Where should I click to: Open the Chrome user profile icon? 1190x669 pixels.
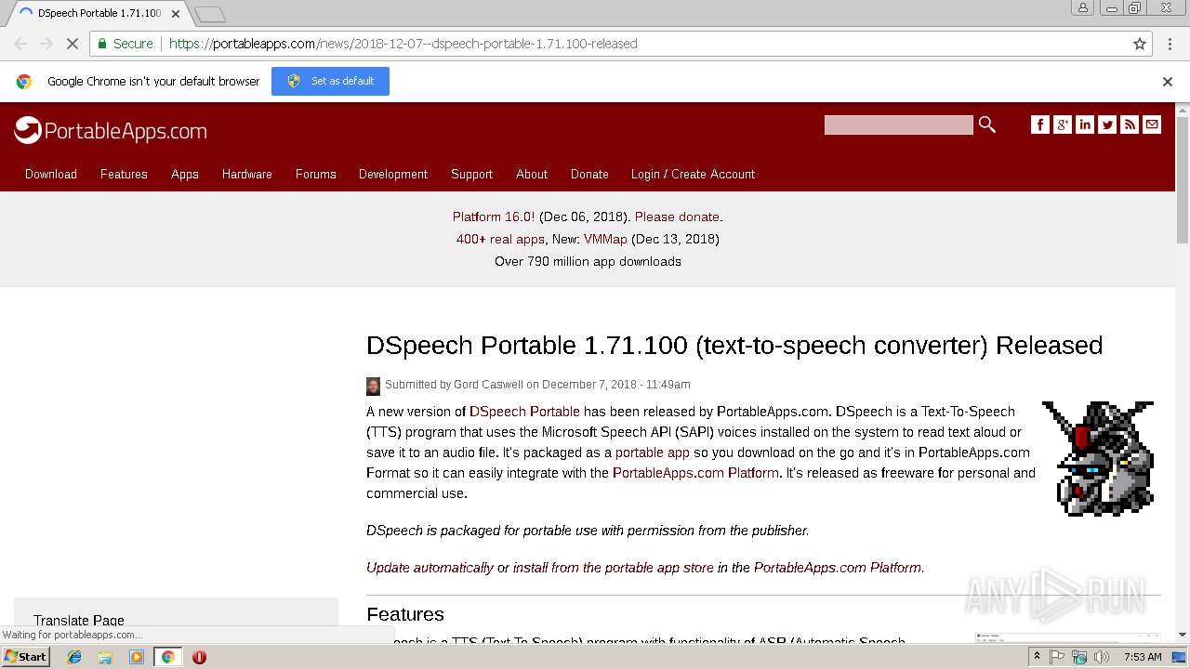[x=1083, y=7]
